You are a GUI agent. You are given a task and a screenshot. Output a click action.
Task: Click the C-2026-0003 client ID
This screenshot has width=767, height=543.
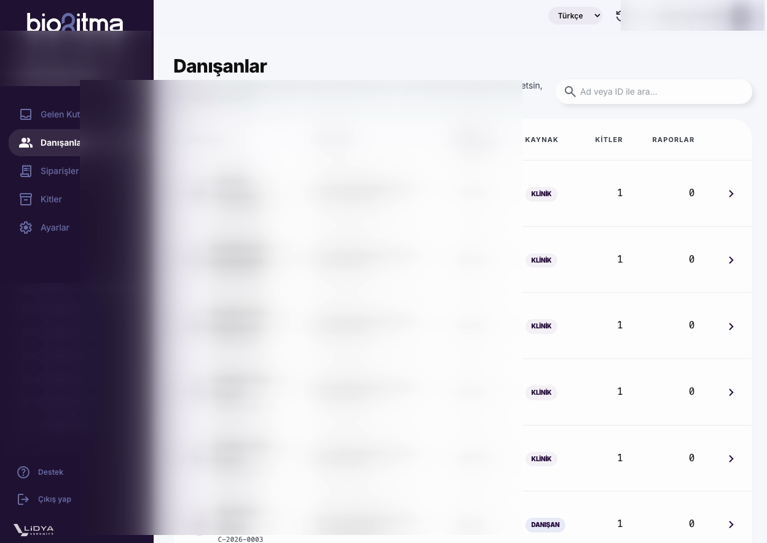240,539
